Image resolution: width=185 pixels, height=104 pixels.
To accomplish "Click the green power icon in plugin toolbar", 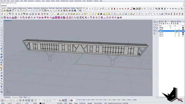I will [x=2, y=17].
